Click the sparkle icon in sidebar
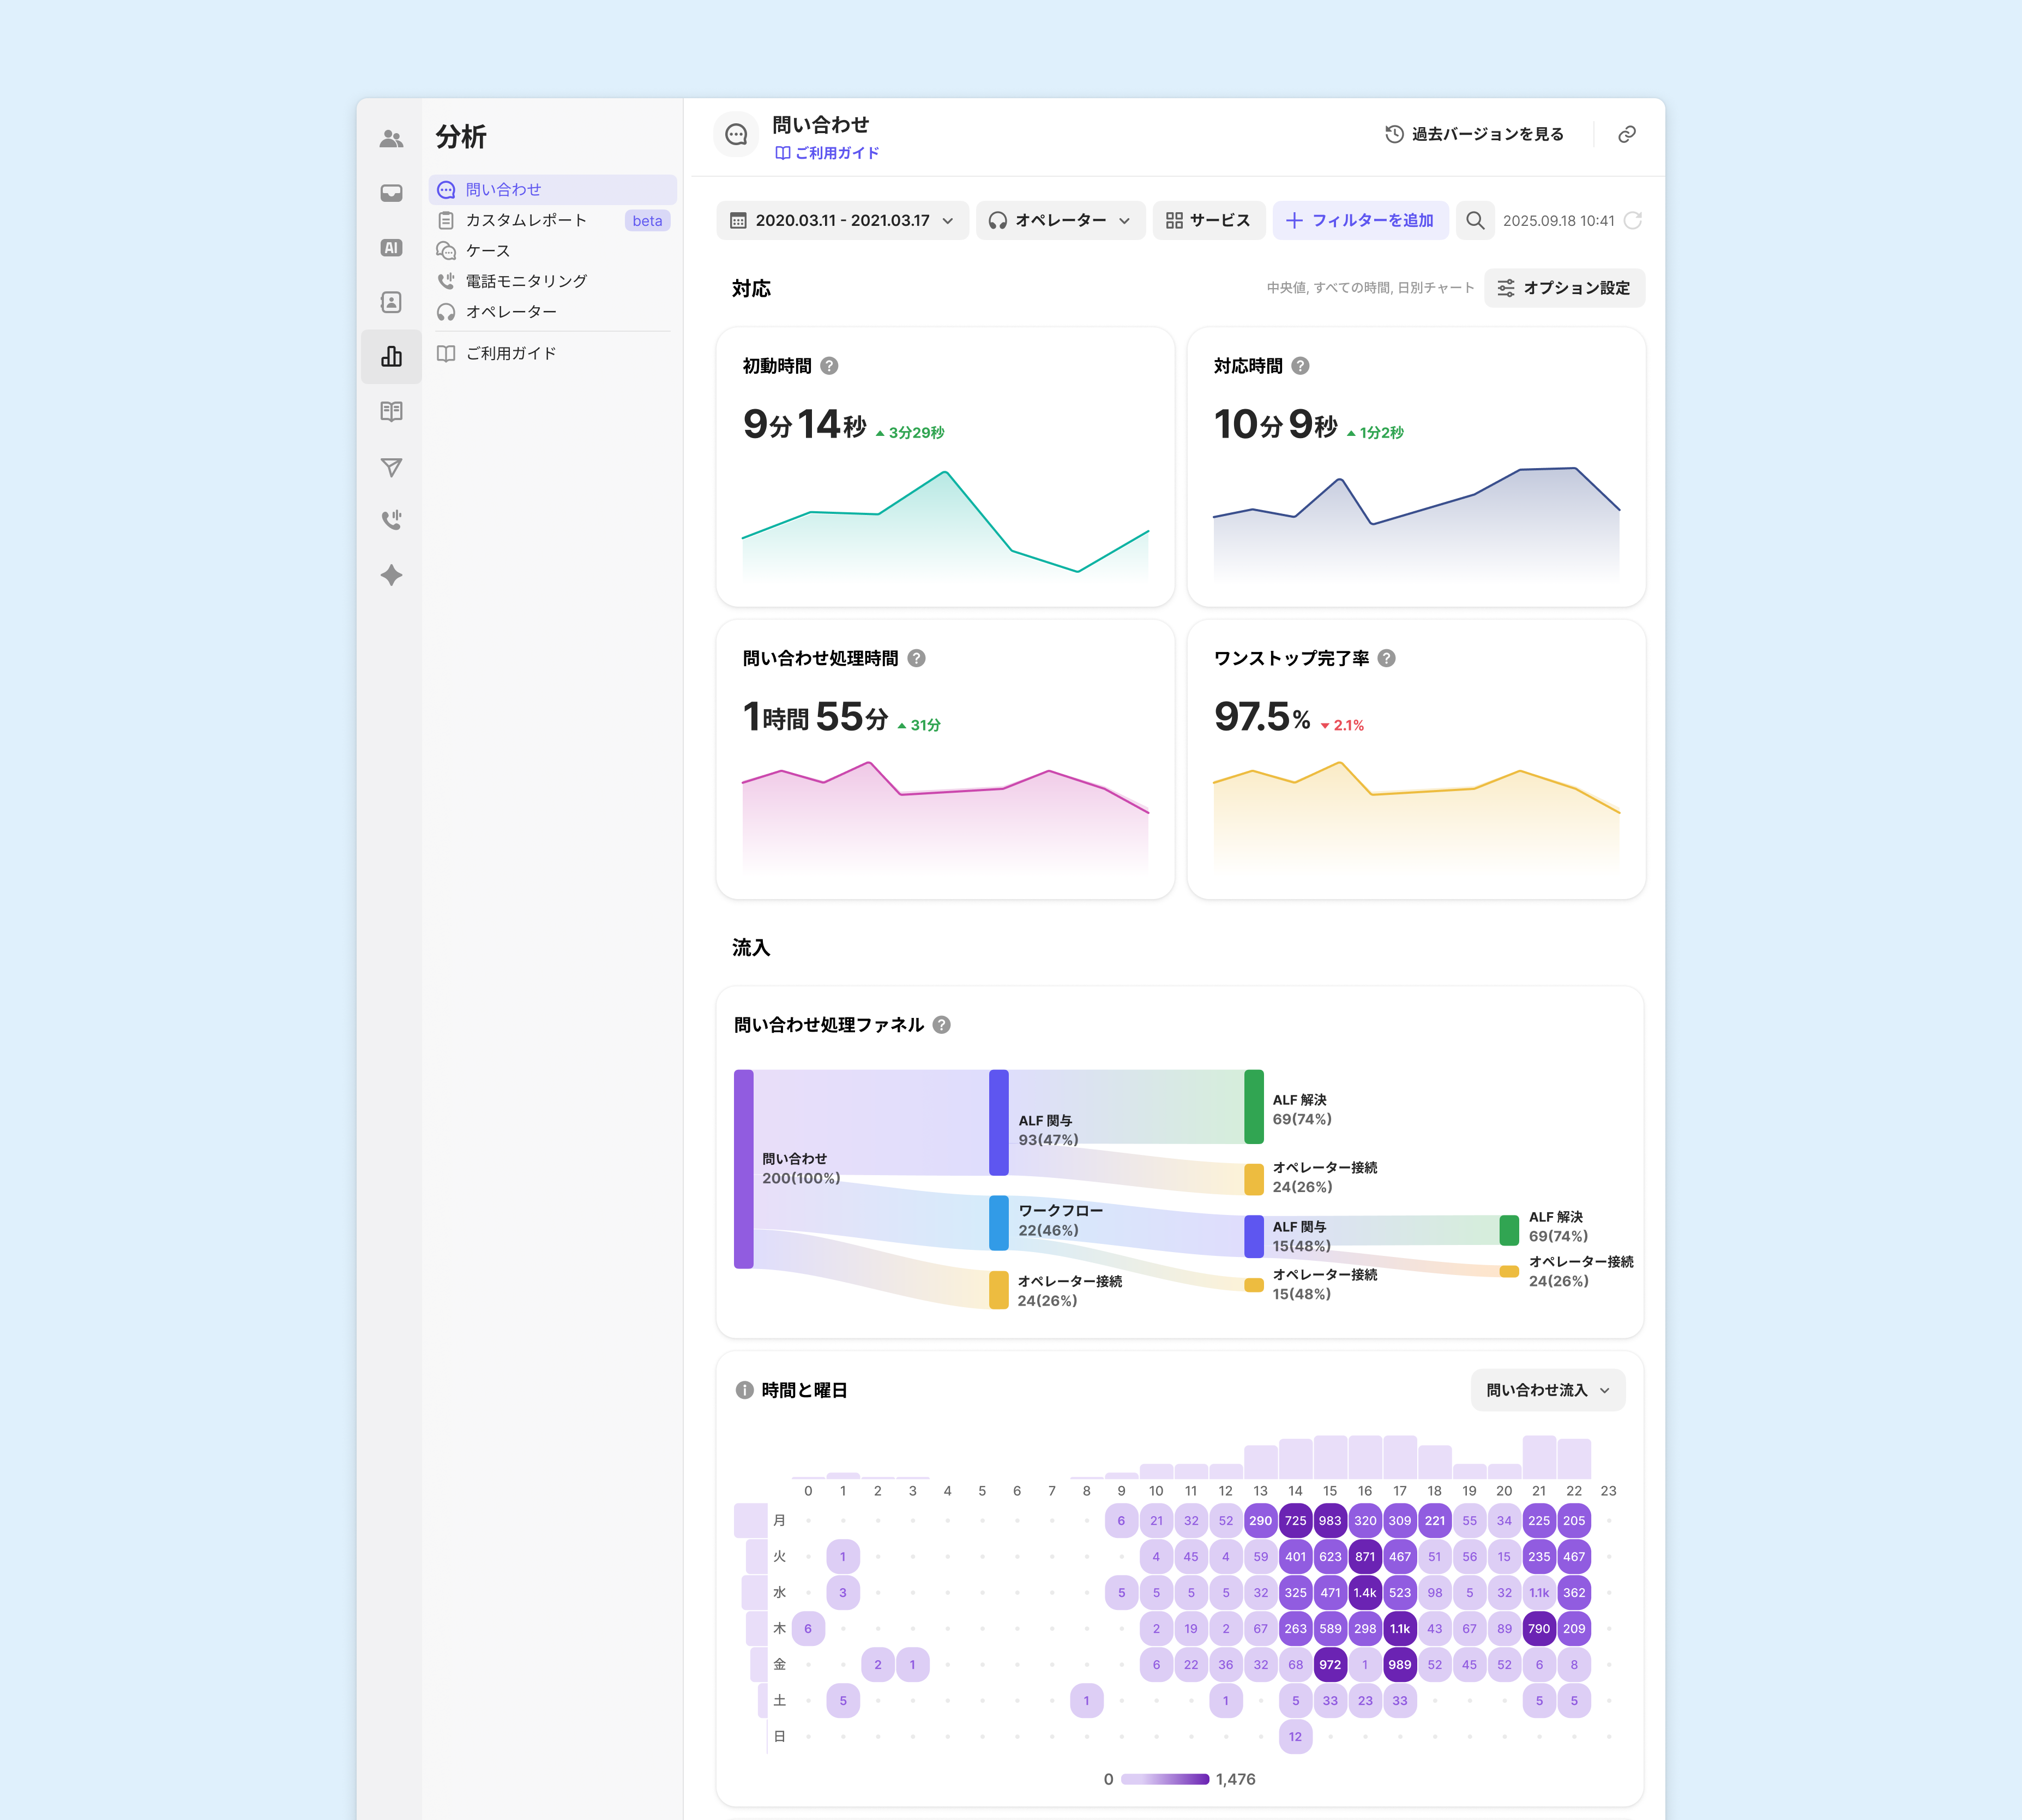This screenshot has height=1820, width=2022. [x=391, y=575]
